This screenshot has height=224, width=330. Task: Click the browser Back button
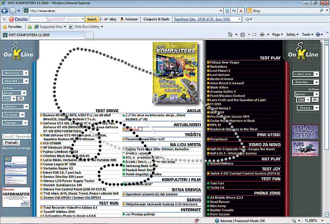point(5,11)
